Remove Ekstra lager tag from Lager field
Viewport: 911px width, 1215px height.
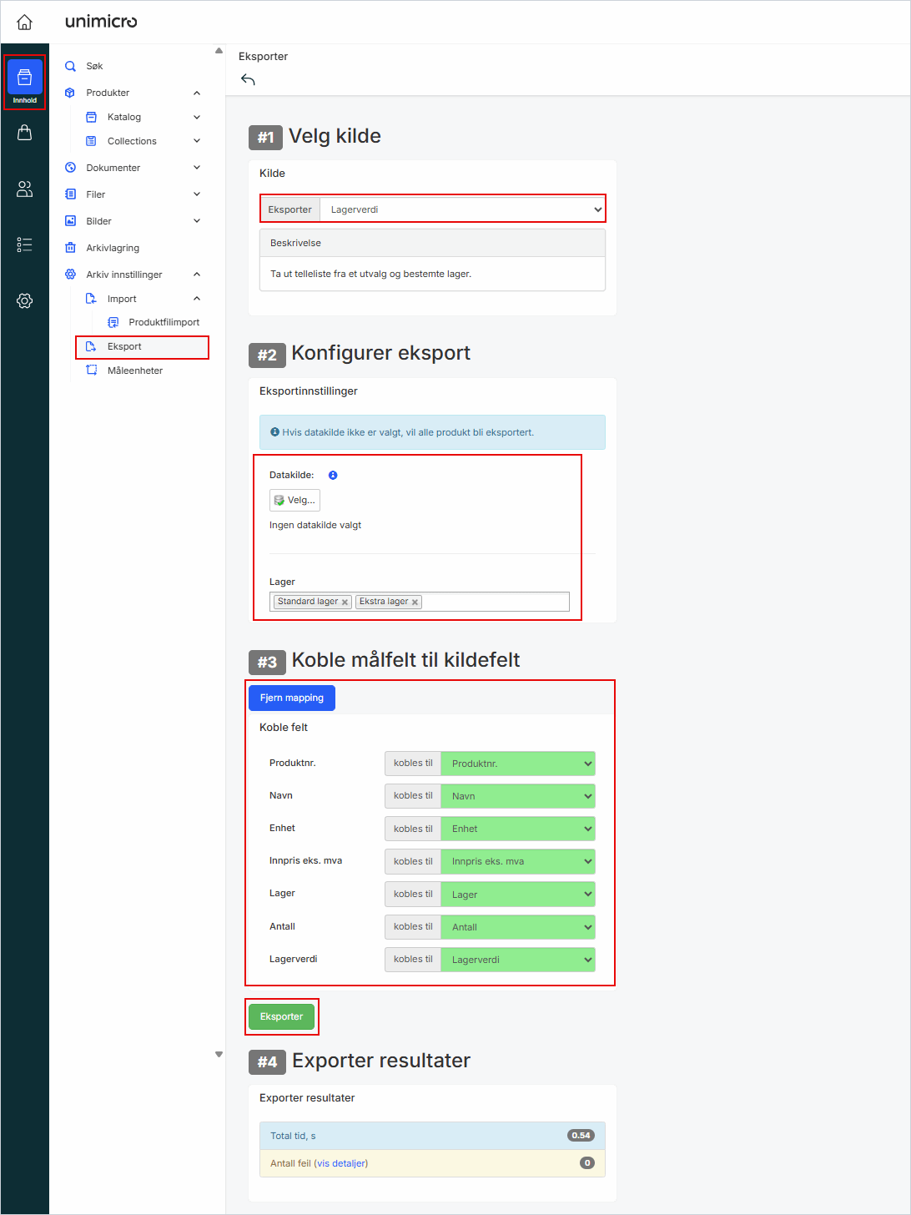(x=415, y=602)
